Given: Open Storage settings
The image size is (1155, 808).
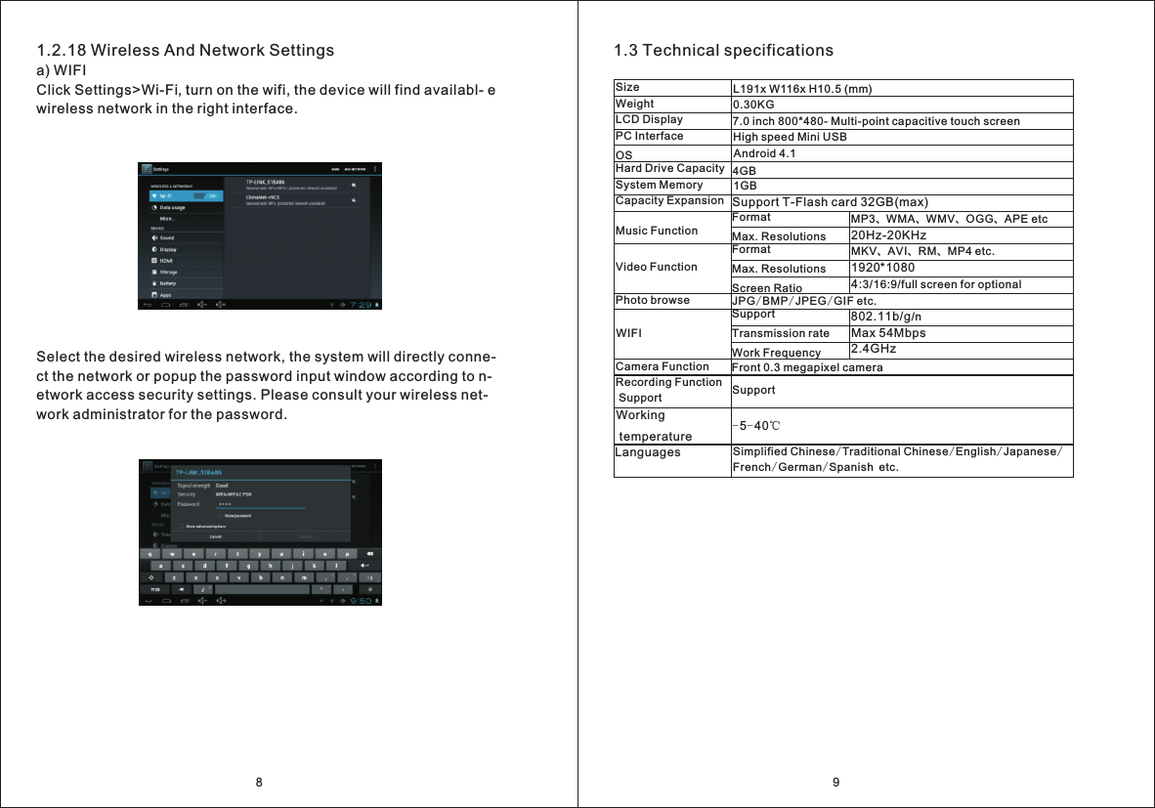Looking at the screenshot, I should click(x=167, y=273).
